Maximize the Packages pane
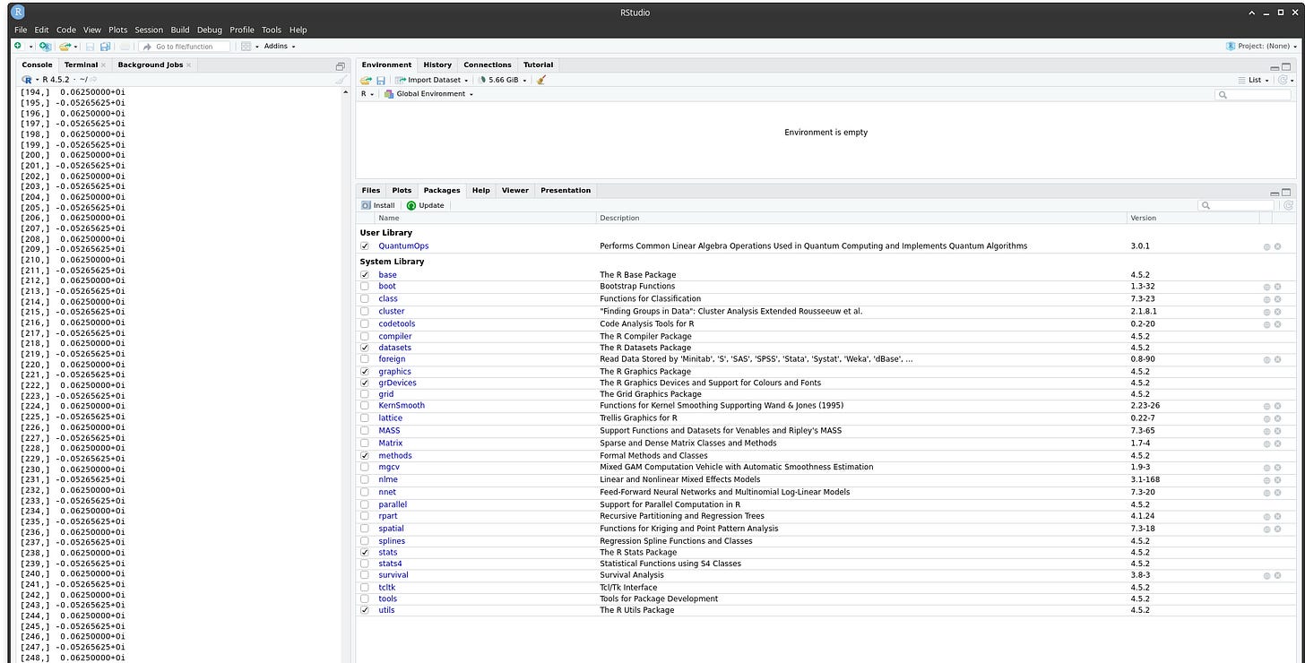 pos(1287,193)
